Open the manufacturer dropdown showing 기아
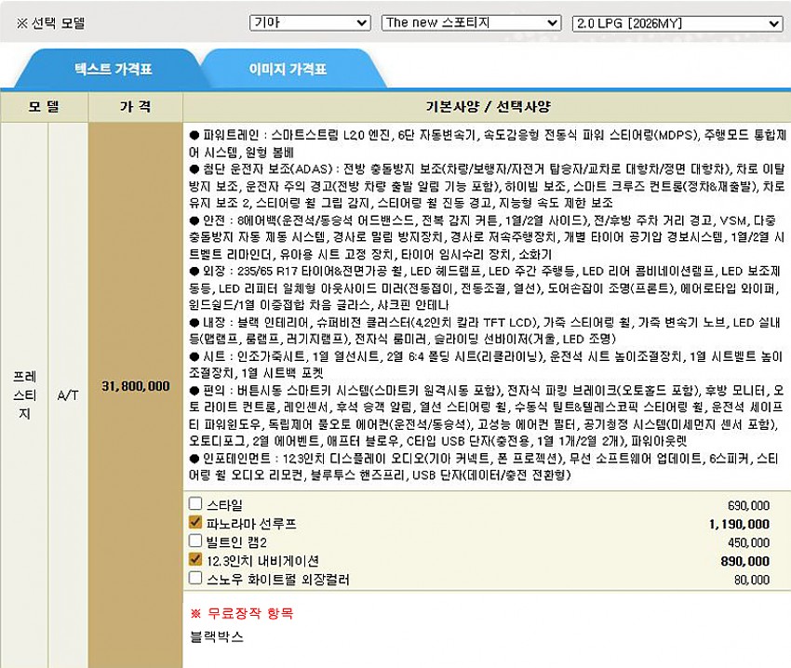Viewport: 791px width, 668px height. [310, 22]
